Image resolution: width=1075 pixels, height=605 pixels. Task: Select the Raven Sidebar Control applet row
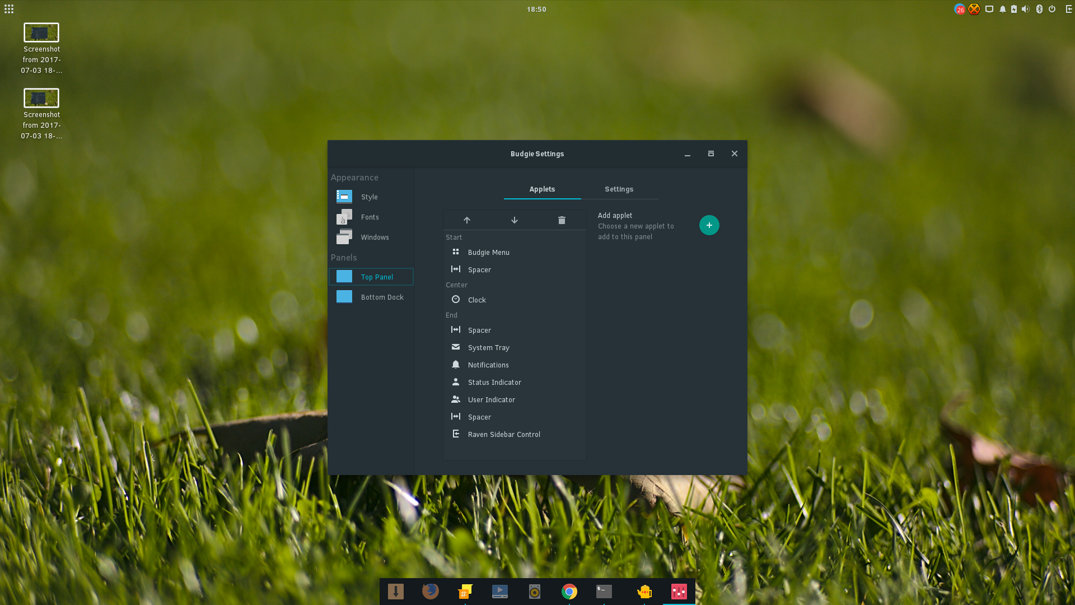click(515, 434)
